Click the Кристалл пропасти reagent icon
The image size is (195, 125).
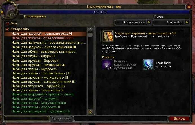coord(148,64)
